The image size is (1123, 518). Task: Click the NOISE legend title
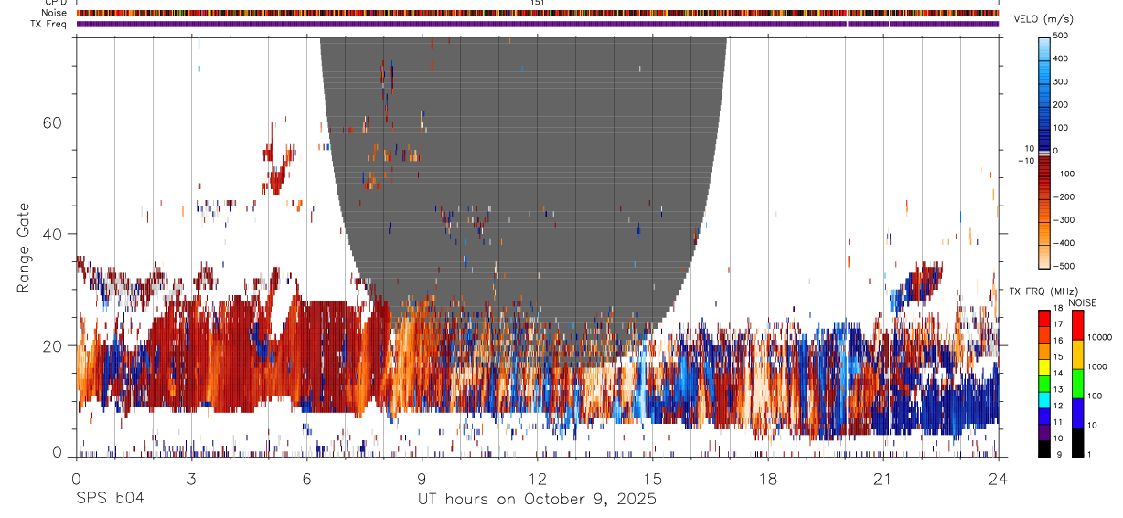click(1083, 302)
